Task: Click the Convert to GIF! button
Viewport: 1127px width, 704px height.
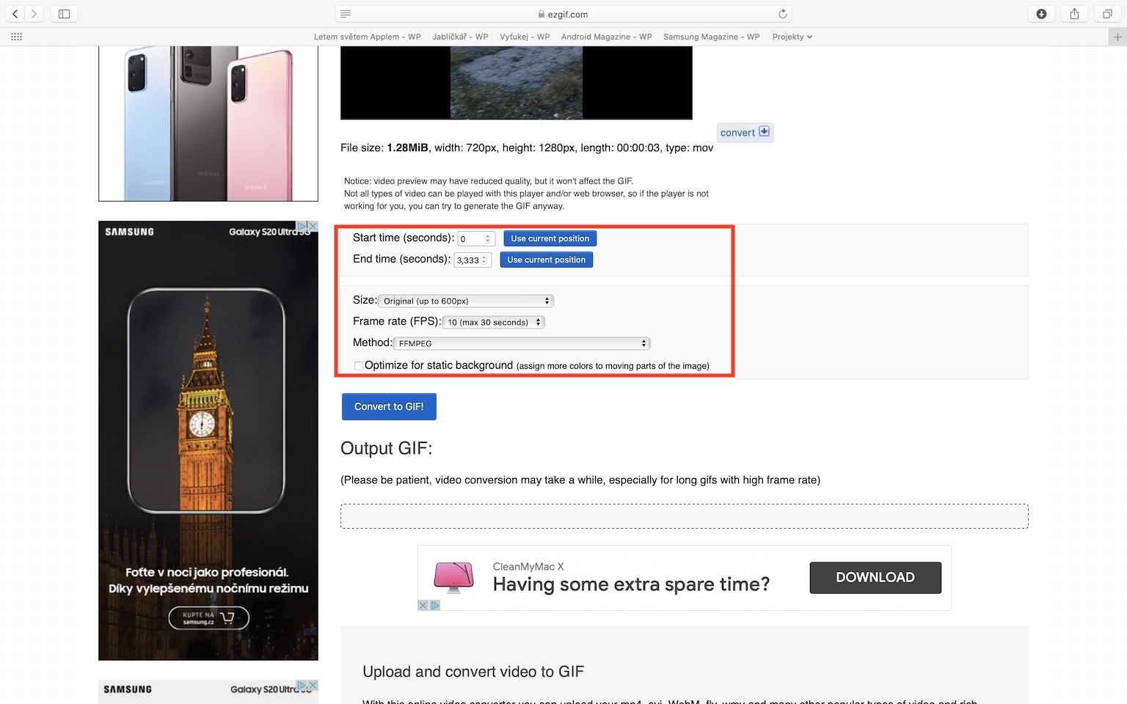Action: tap(389, 406)
